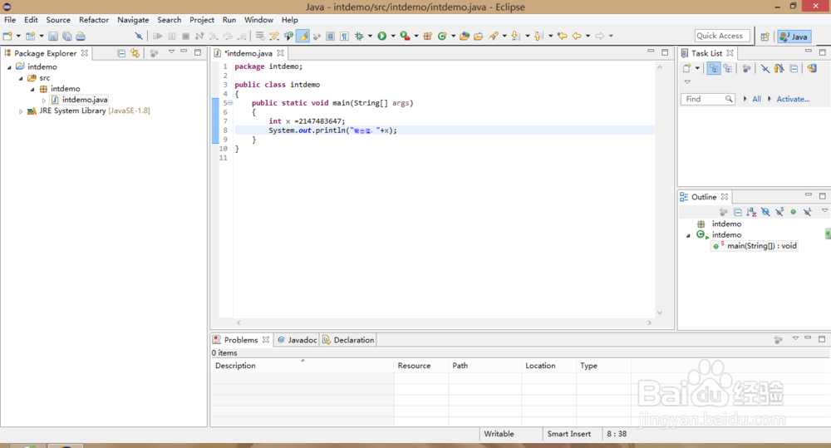Screen dimensions: 831x448
Task: Toggle Hide Static Members in Outline
Action: [779, 212]
